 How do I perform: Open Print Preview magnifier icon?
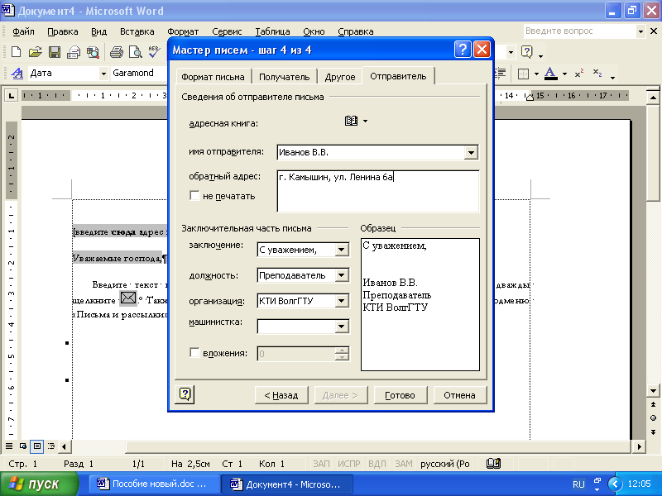point(136,52)
